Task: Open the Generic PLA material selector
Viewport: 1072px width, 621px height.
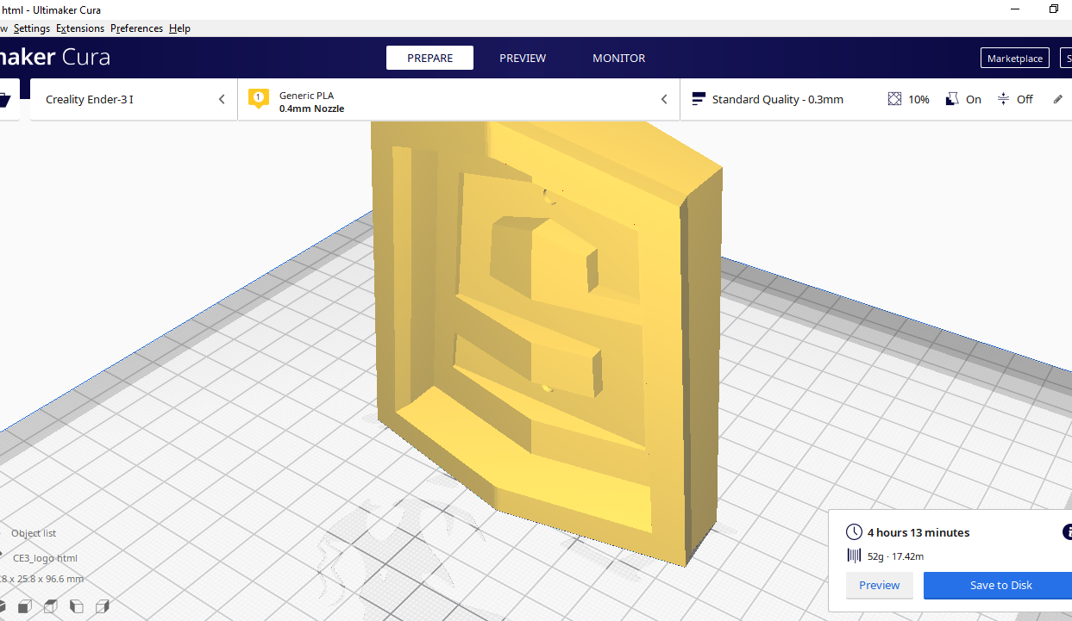Action: (458, 99)
